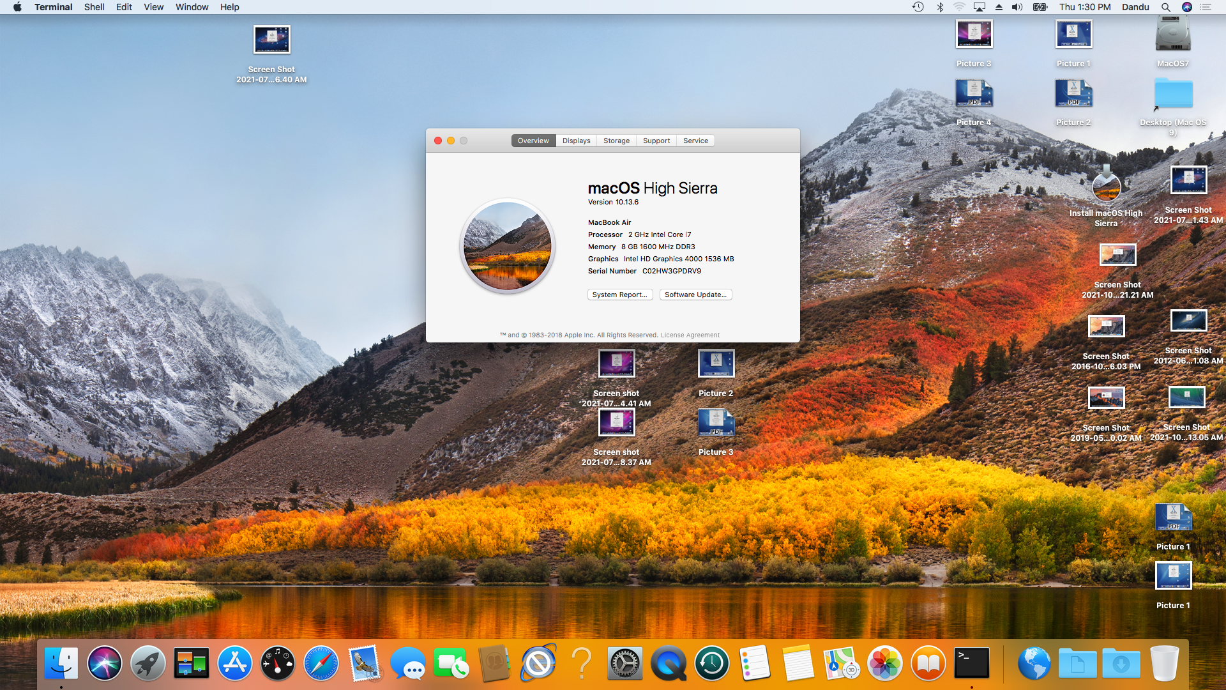This screenshot has width=1226, height=690.
Task: Open the Help menu
Action: pyautogui.click(x=229, y=7)
